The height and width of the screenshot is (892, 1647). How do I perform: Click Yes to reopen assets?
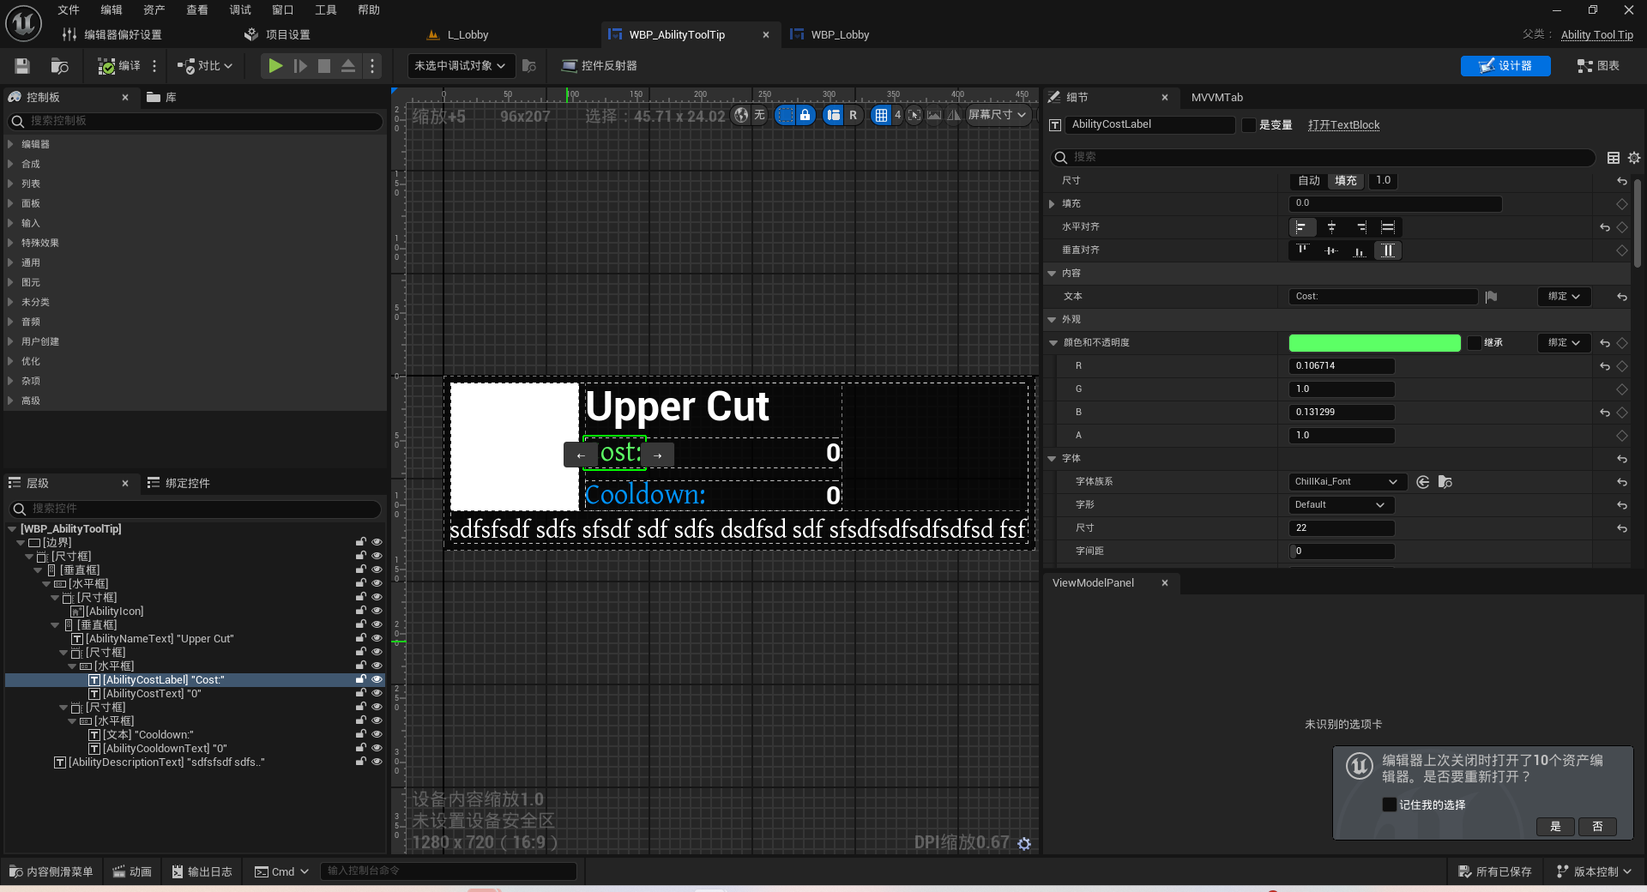click(x=1555, y=827)
